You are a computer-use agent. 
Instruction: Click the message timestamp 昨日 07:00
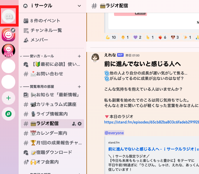pos(132,55)
